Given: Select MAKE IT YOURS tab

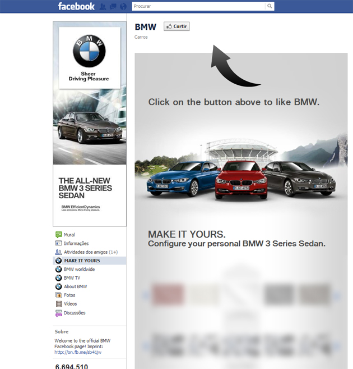Looking at the screenshot, I should coord(82,261).
